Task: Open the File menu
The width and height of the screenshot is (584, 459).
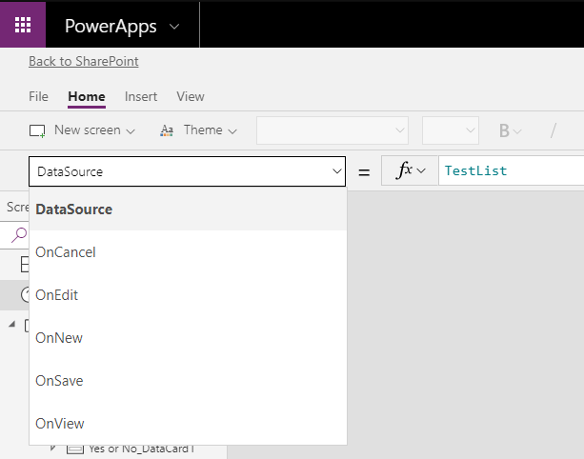Action: pos(38,96)
